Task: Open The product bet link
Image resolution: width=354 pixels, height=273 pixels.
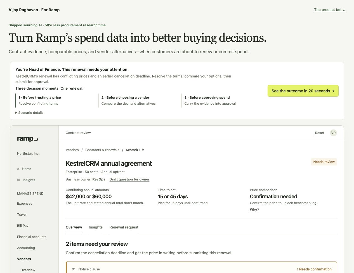Action: tap(330, 10)
